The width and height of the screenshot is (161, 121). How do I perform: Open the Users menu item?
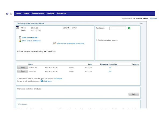[26, 13]
